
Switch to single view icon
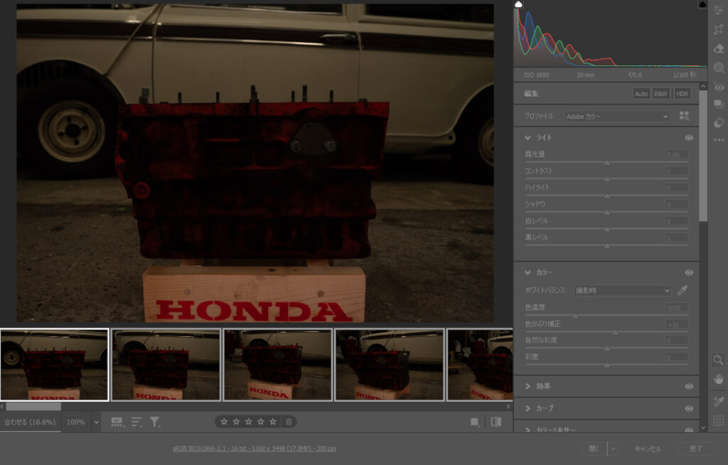[474, 422]
